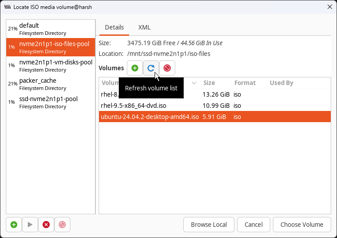Select the 13.26 GiB rhel-8 volume row
Image resolution: width=337 pixels, height=238 pixels.
tap(215, 94)
